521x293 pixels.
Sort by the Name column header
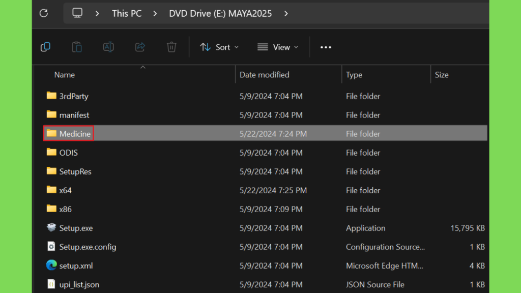click(x=65, y=75)
